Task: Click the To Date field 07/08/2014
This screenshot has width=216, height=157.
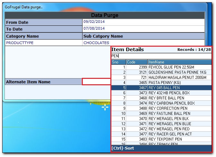Action: [x=143, y=29]
